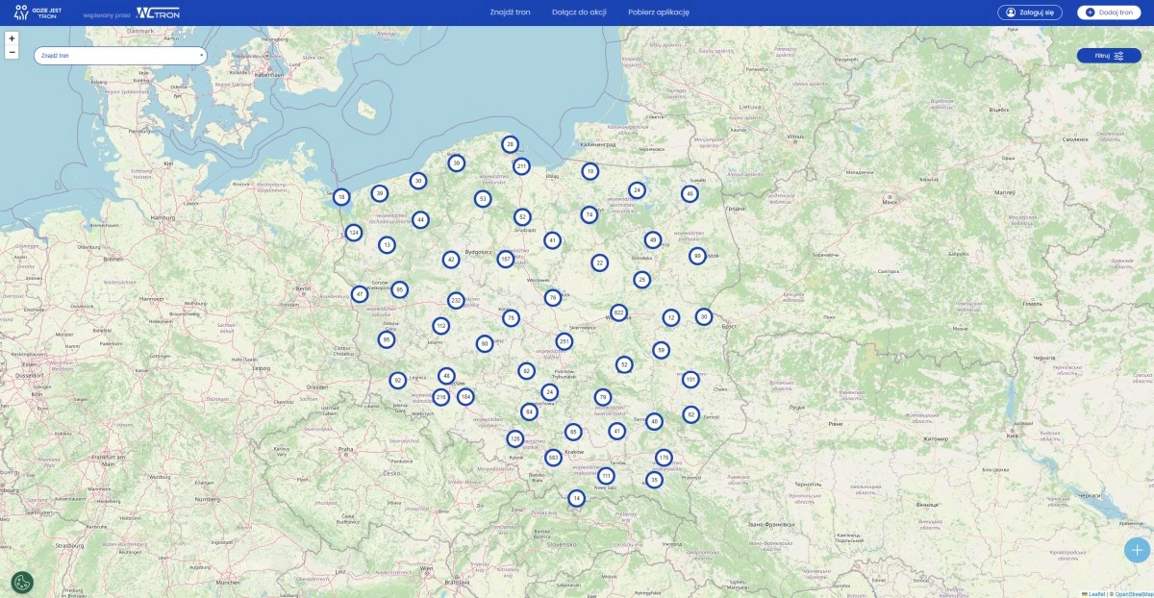Click the cluster marker labeled 101 on the map

click(x=690, y=379)
